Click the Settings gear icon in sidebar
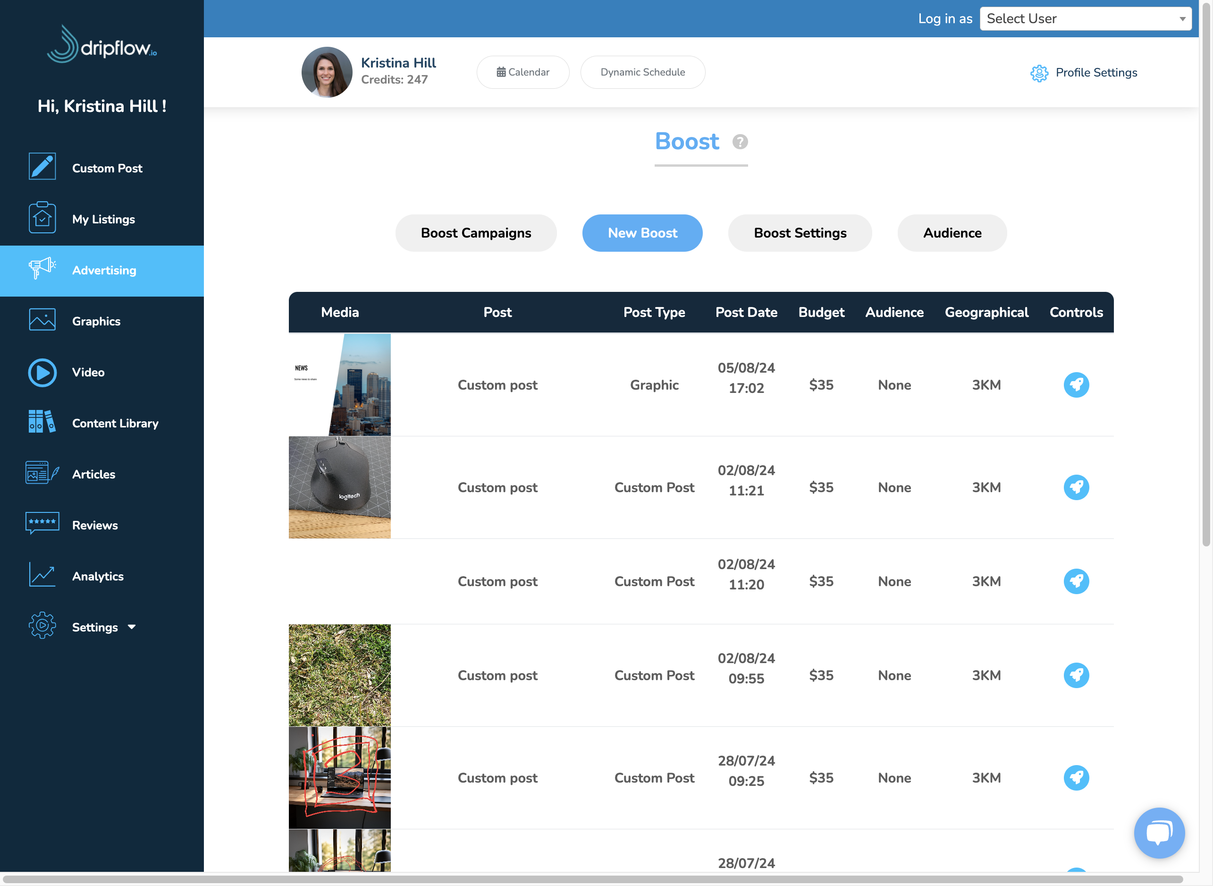1213x886 pixels. (42, 626)
